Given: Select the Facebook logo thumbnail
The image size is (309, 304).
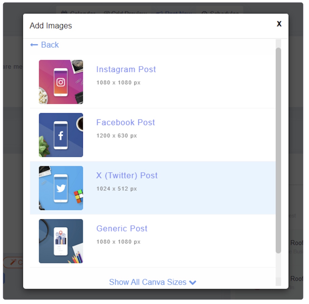Looking at the screenshot, I should (x=61, y=135).
